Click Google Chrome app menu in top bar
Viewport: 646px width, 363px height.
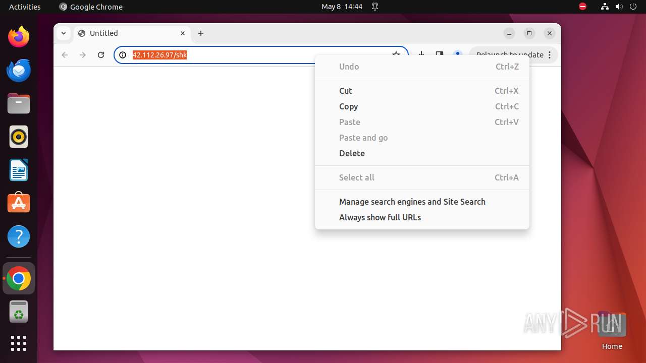click(91, 7)
